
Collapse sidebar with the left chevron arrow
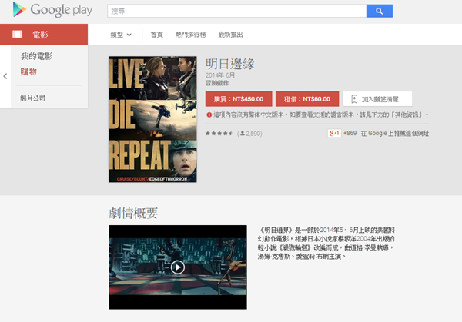[5, 76]
